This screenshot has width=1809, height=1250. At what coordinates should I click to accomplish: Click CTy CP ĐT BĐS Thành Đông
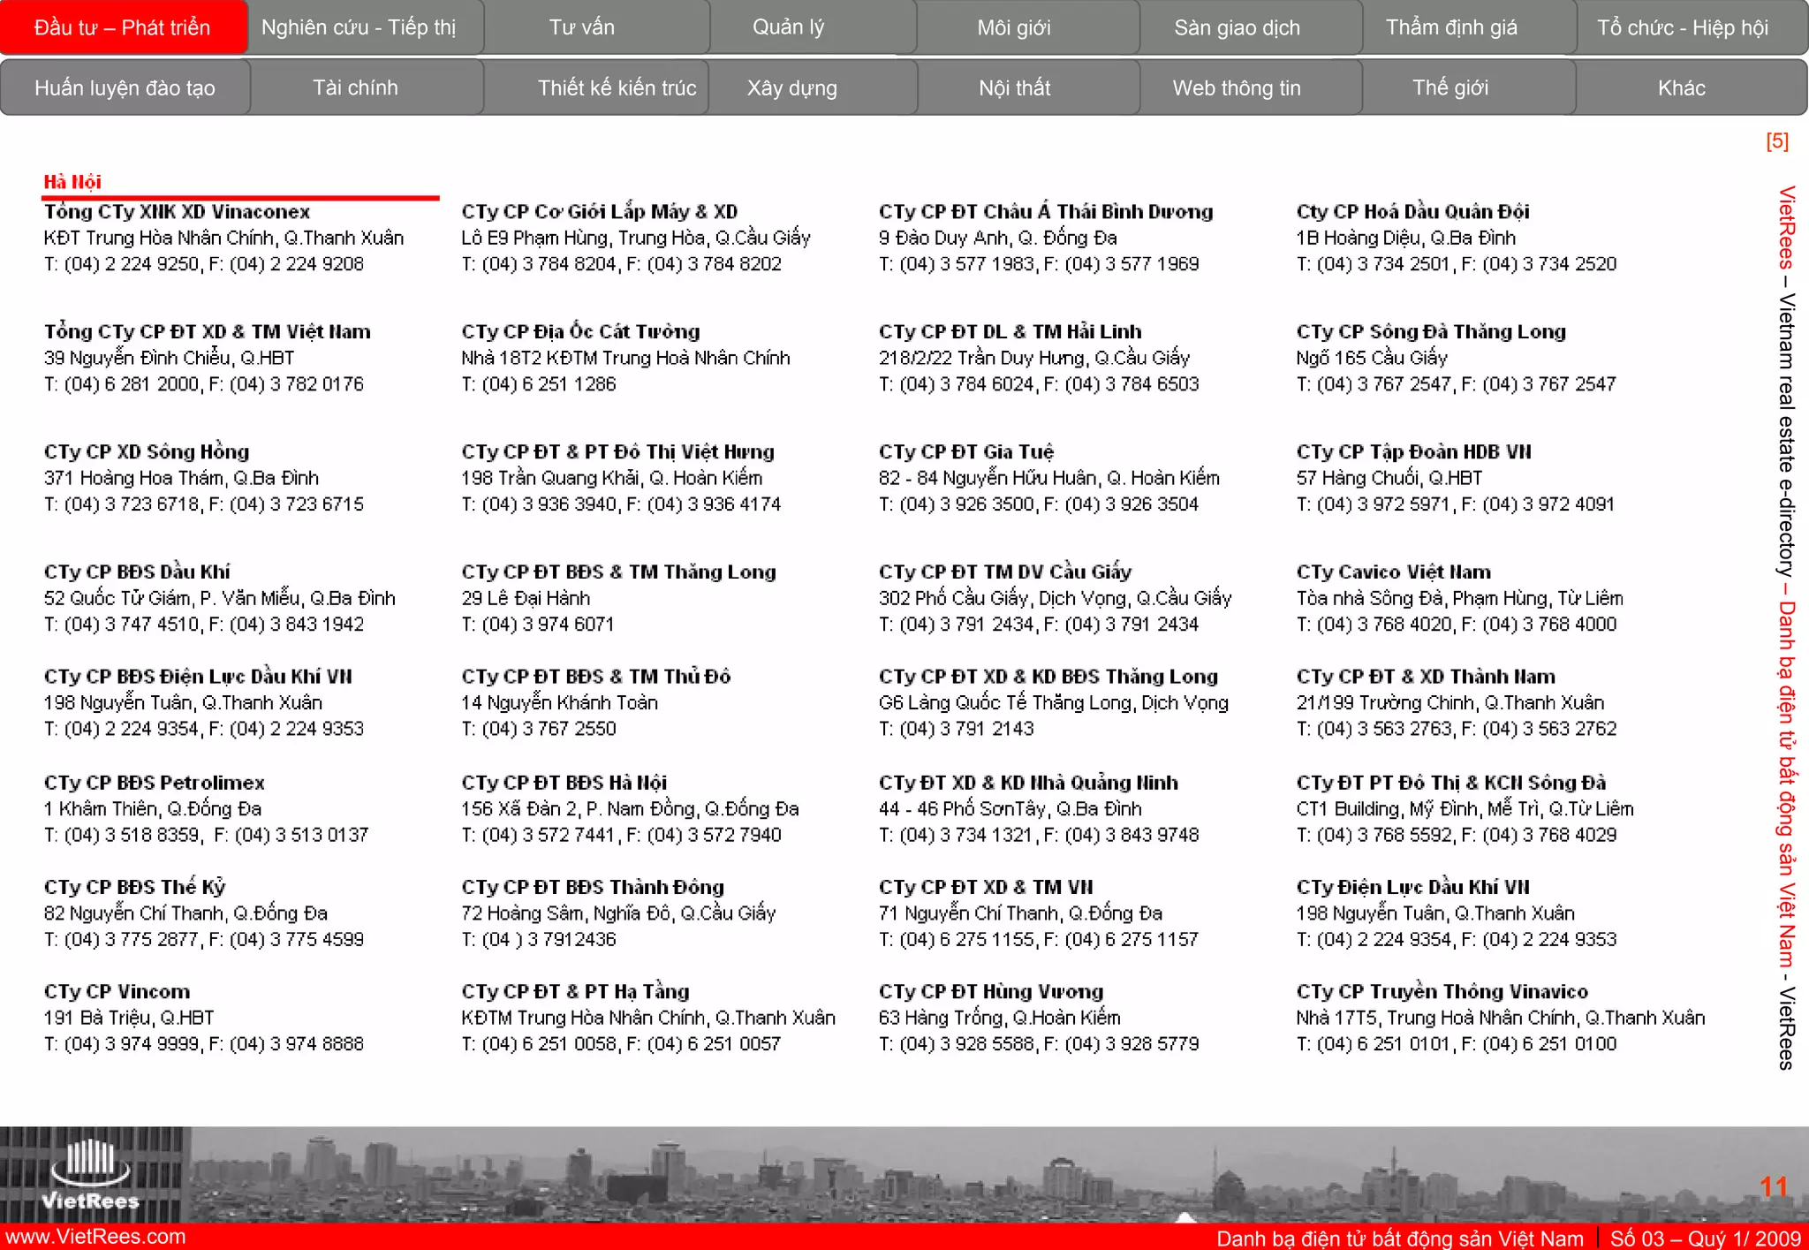[x=593, y=887]
